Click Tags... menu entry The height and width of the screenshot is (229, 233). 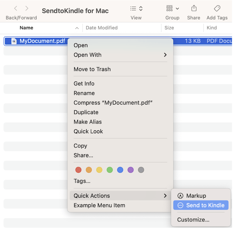pyautogui.click(x=82, y=181)
